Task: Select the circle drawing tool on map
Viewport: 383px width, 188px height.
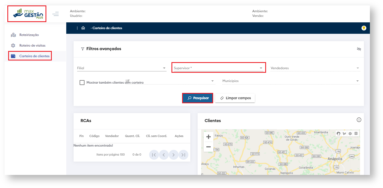Action: click(x=350, y=134)
